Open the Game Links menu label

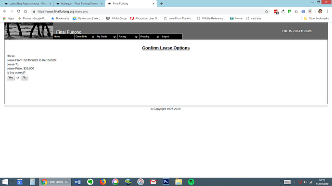[81, 37]
